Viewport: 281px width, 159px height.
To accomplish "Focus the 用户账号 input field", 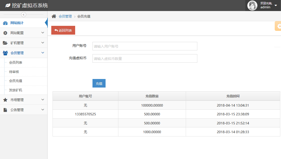I will [x=145, y=46].
